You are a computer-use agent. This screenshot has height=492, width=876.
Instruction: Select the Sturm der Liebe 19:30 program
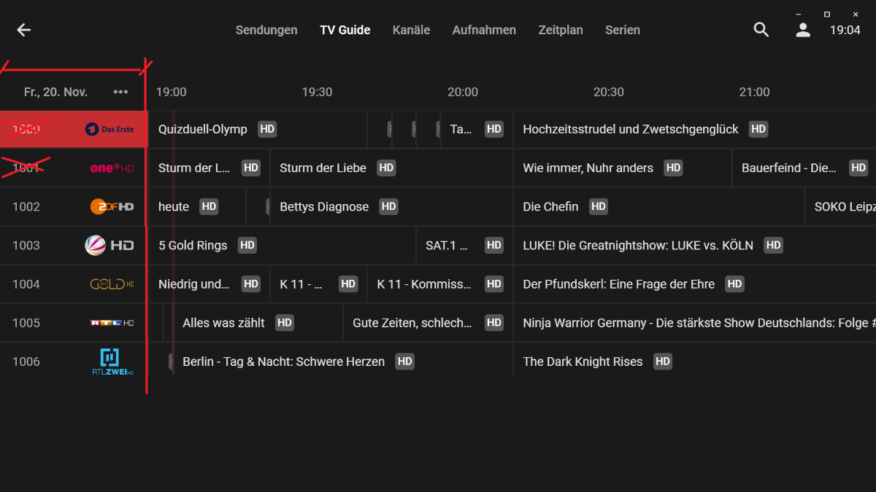[x=391, y=168]
